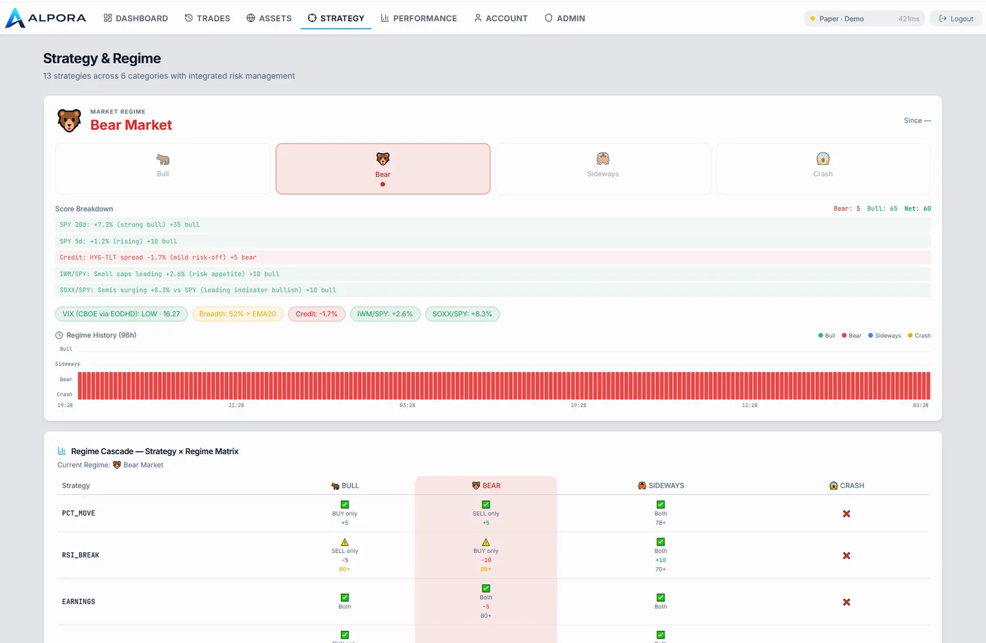
Task: Click the SOXX/SPY +8.3% chip
Action: (462, 314)
